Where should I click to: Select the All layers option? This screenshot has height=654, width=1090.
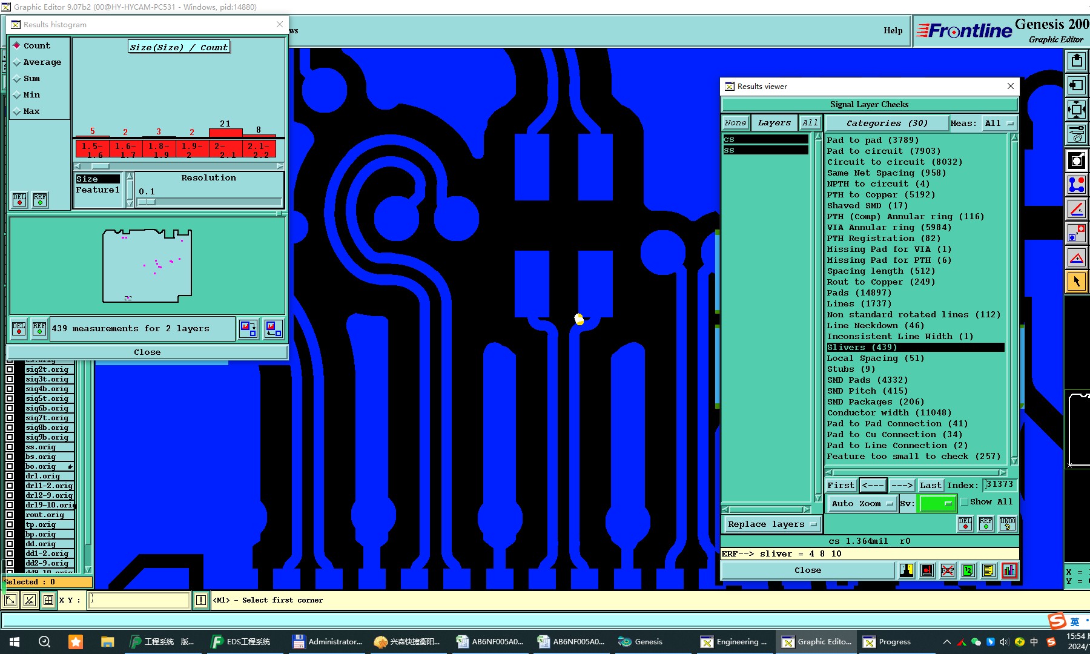point(810,122)
